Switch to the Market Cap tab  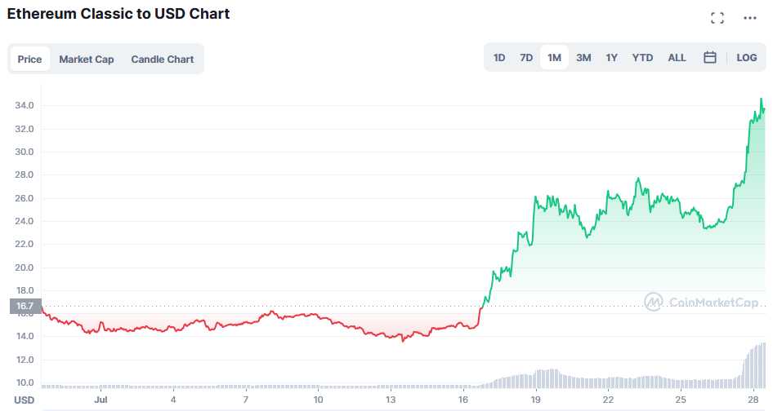coord(87,60)
